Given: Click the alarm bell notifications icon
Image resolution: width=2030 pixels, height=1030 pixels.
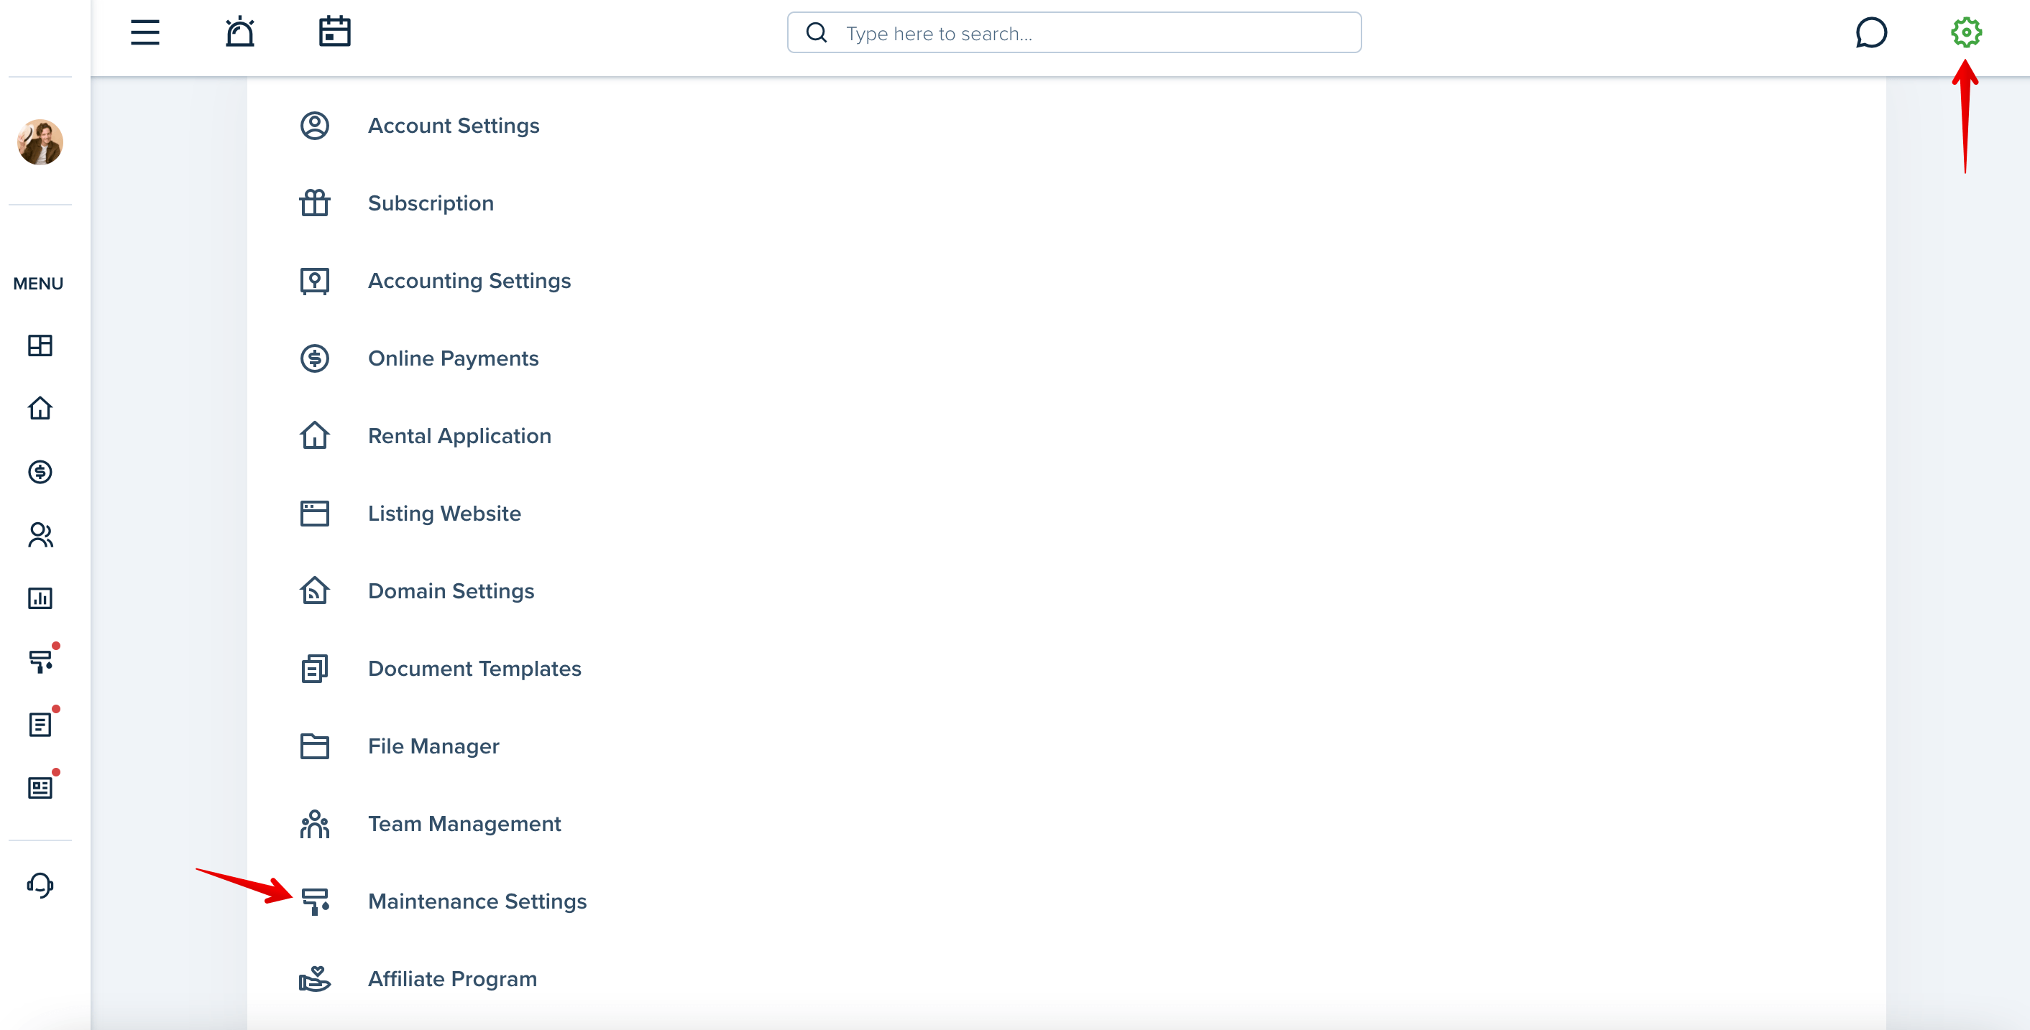Looking at the screenshot, I should pyautogui.click(x=239, y=32).
